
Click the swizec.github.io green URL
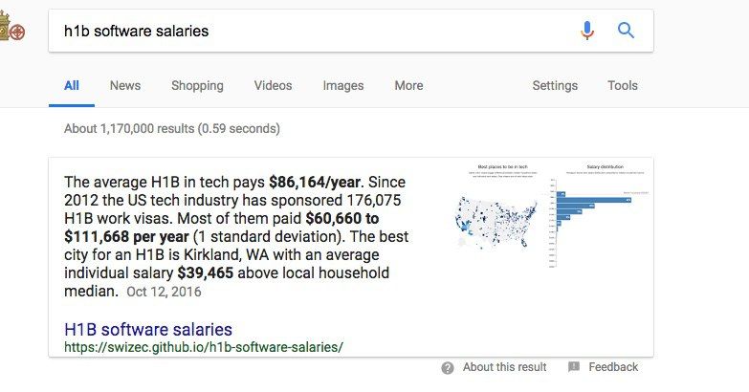tap(203, 346)
